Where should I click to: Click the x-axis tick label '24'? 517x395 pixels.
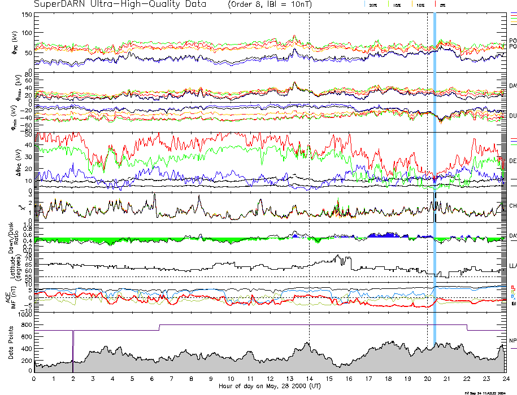[506, 379]
